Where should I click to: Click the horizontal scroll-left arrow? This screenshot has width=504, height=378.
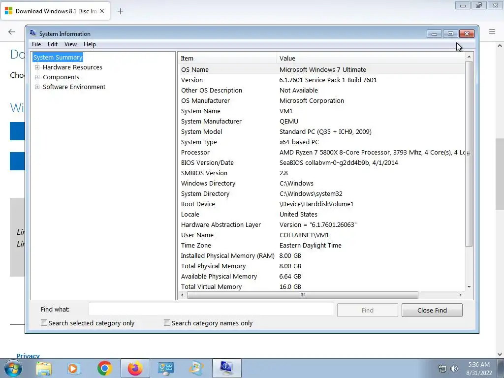[182, 295]
